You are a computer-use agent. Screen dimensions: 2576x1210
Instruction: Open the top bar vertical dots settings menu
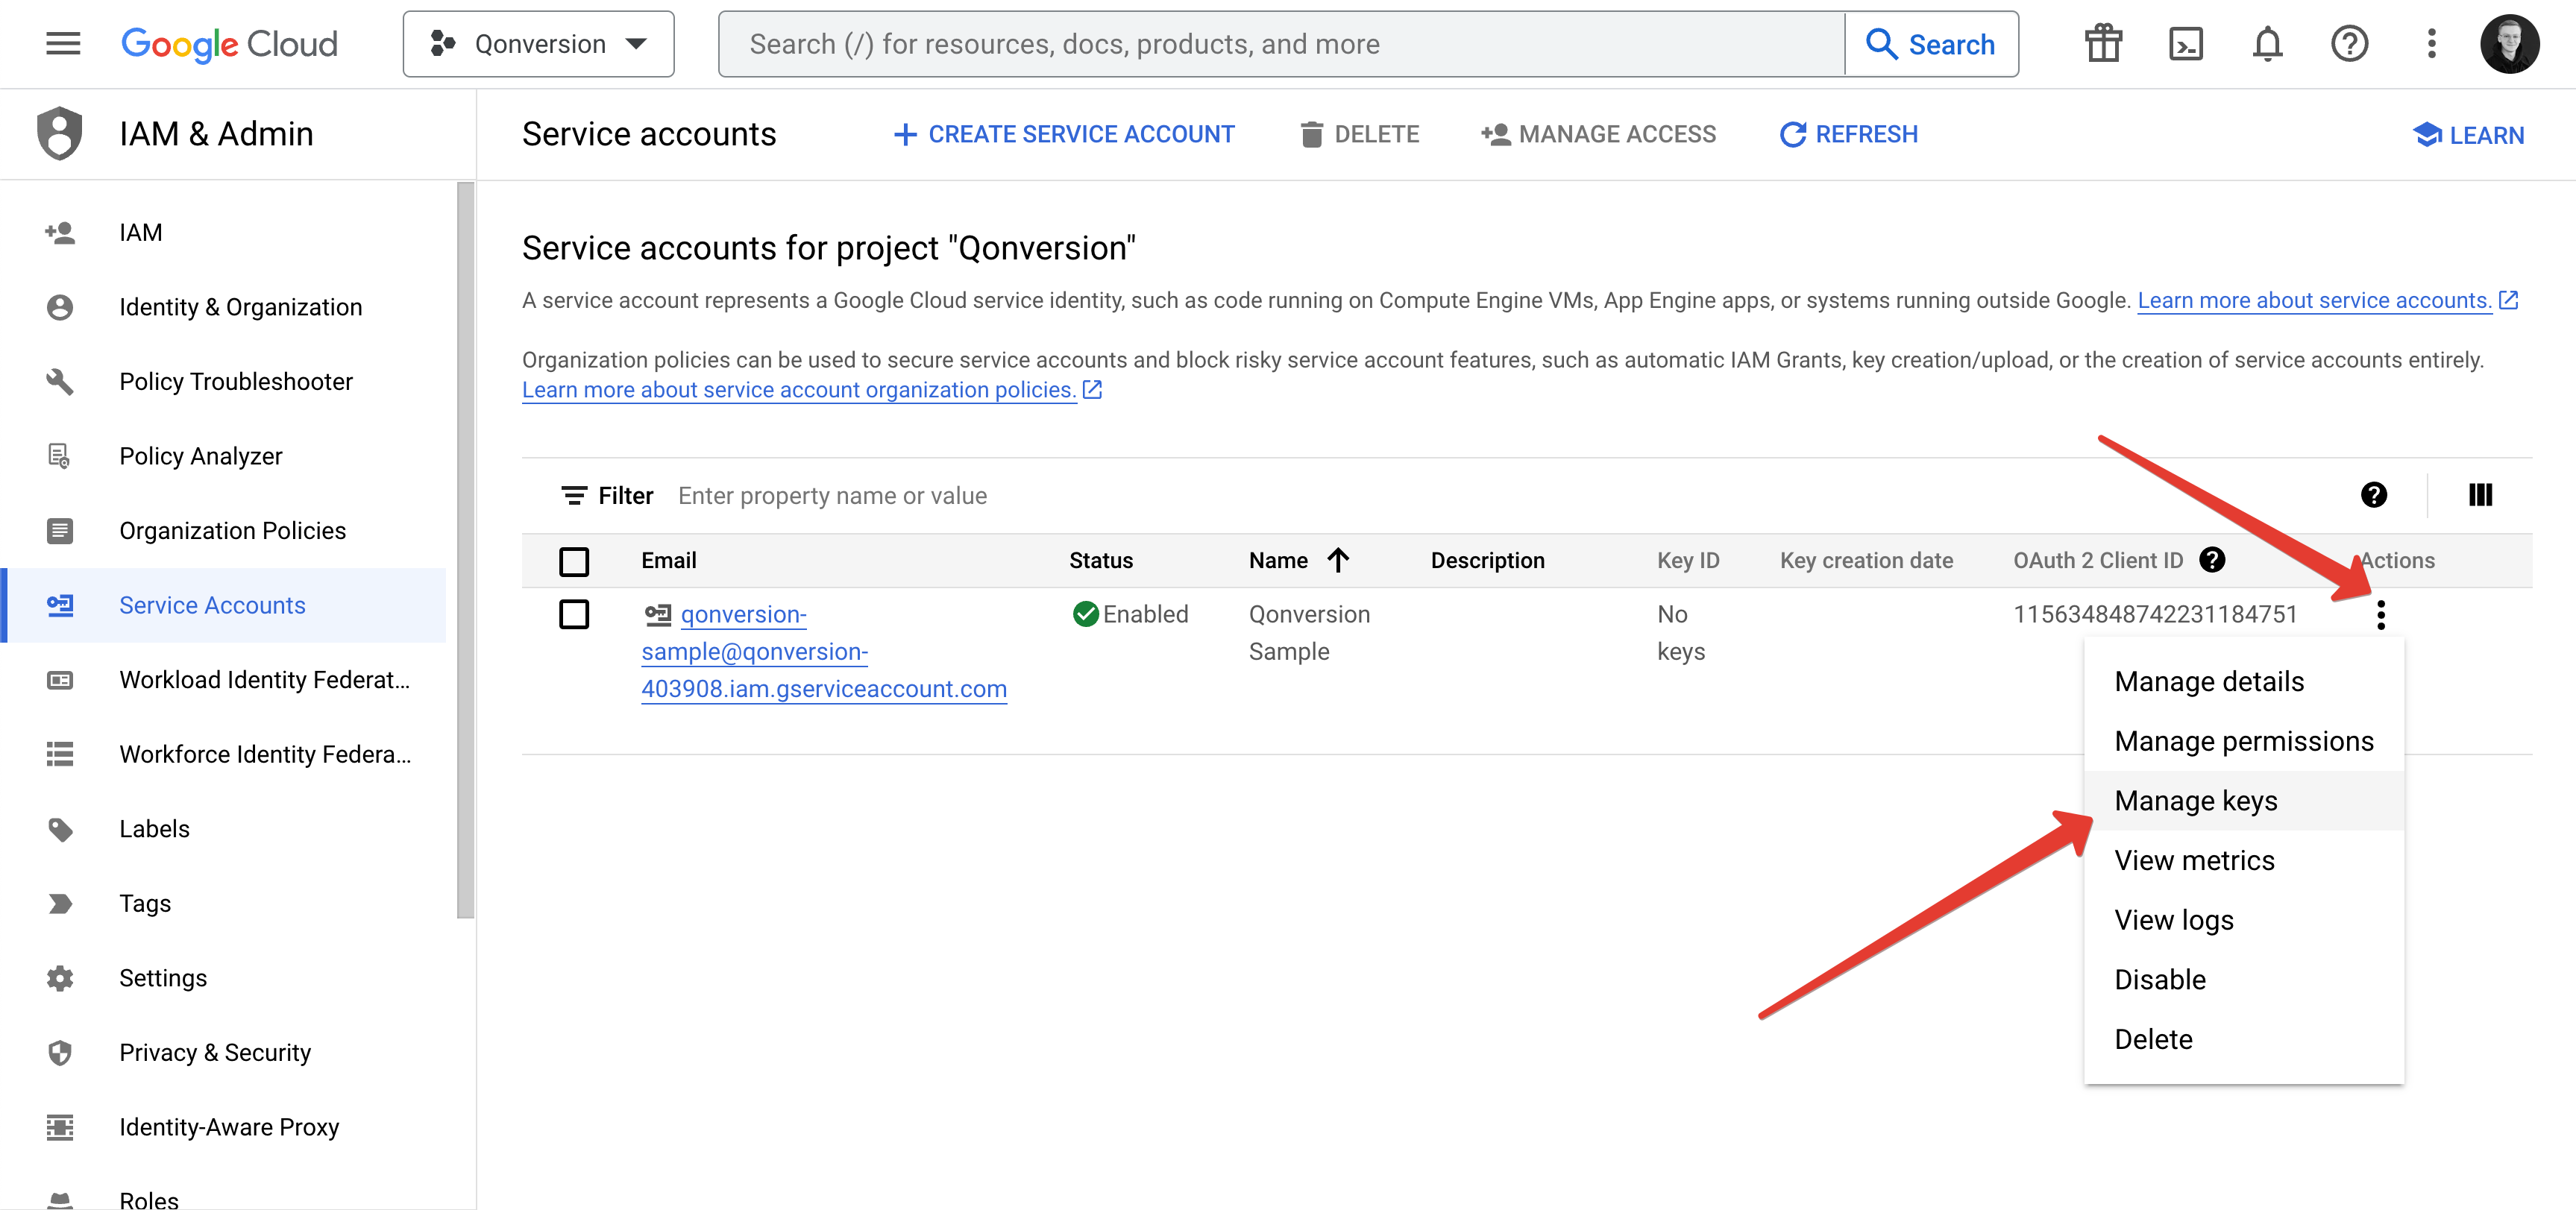(2431, 44)
